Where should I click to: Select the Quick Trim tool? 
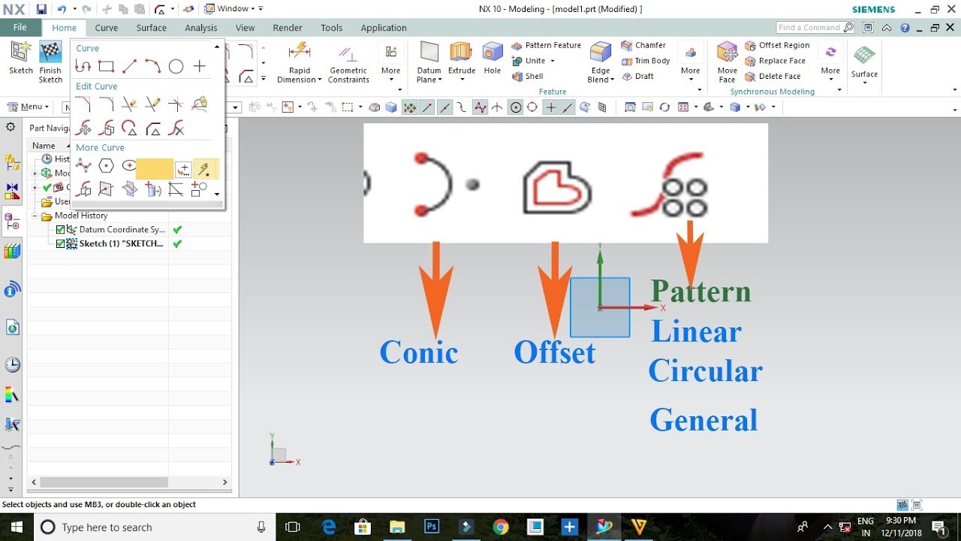click(x=129, y=104)
